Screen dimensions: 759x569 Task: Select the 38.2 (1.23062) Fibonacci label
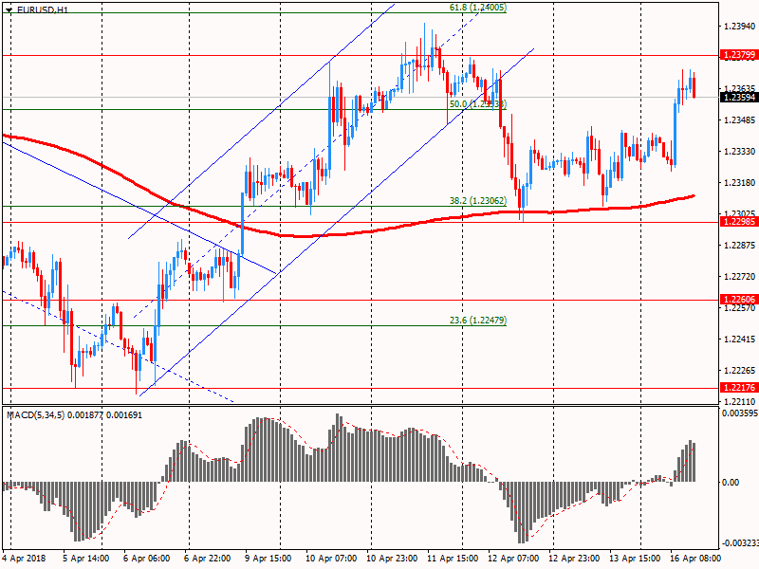tap(478, 201)
